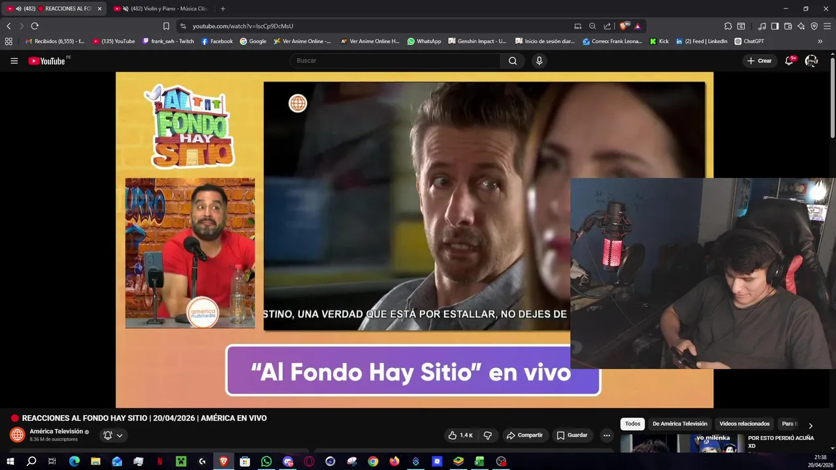Open the YouTube hamburger guide menu

coord(14,61)
